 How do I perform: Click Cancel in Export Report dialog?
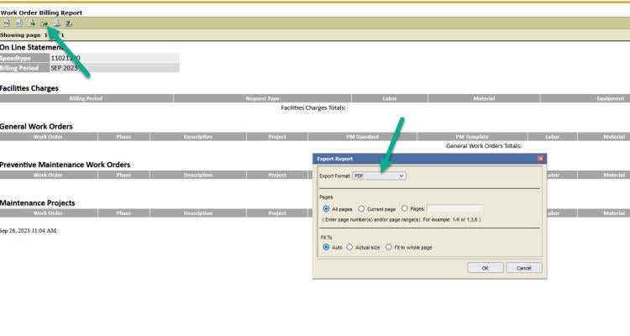click(523, 268)
